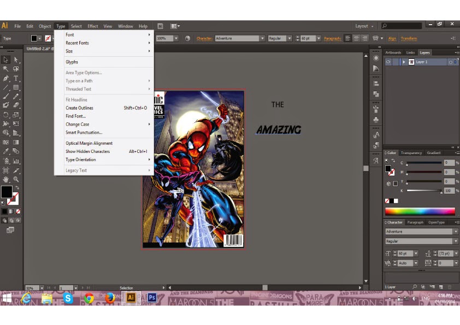Image resolution: width=460 pixels, height=325 pixels.
Task: Open the Brushes panel icon in dock
Action: (376, 109)
